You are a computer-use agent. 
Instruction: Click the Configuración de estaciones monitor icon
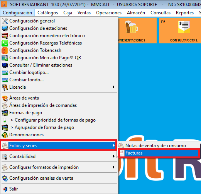pos(5,28)
